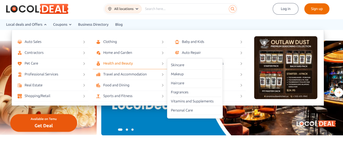Open the All locations dropdown
This screenshot has width=343, height=142.
tap(123, 9)
